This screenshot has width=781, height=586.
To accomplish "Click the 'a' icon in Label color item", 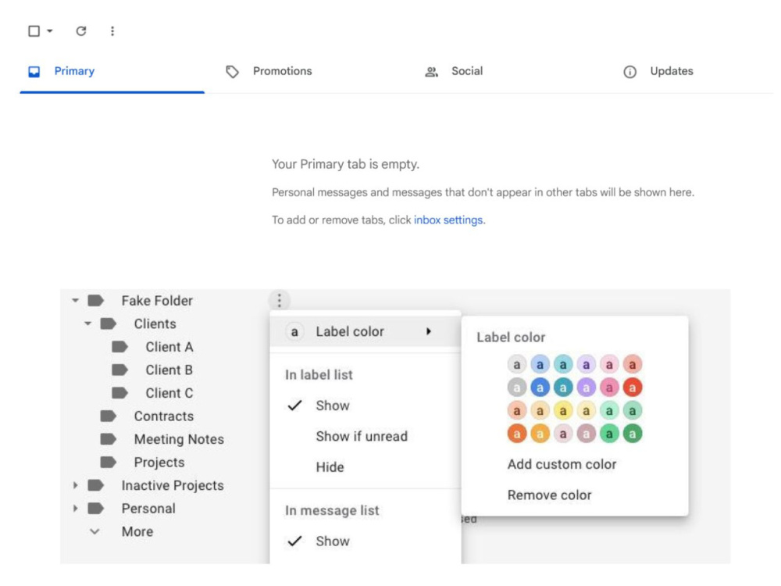I will point(294,331).
